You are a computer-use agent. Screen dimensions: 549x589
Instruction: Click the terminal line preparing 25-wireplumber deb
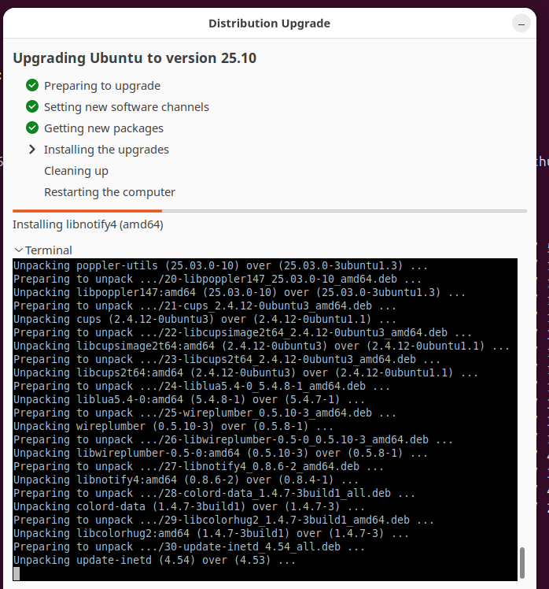pos(204,413)
